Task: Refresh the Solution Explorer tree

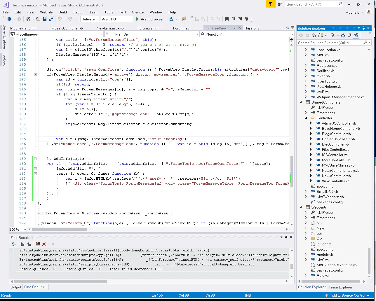Action: 343,36
